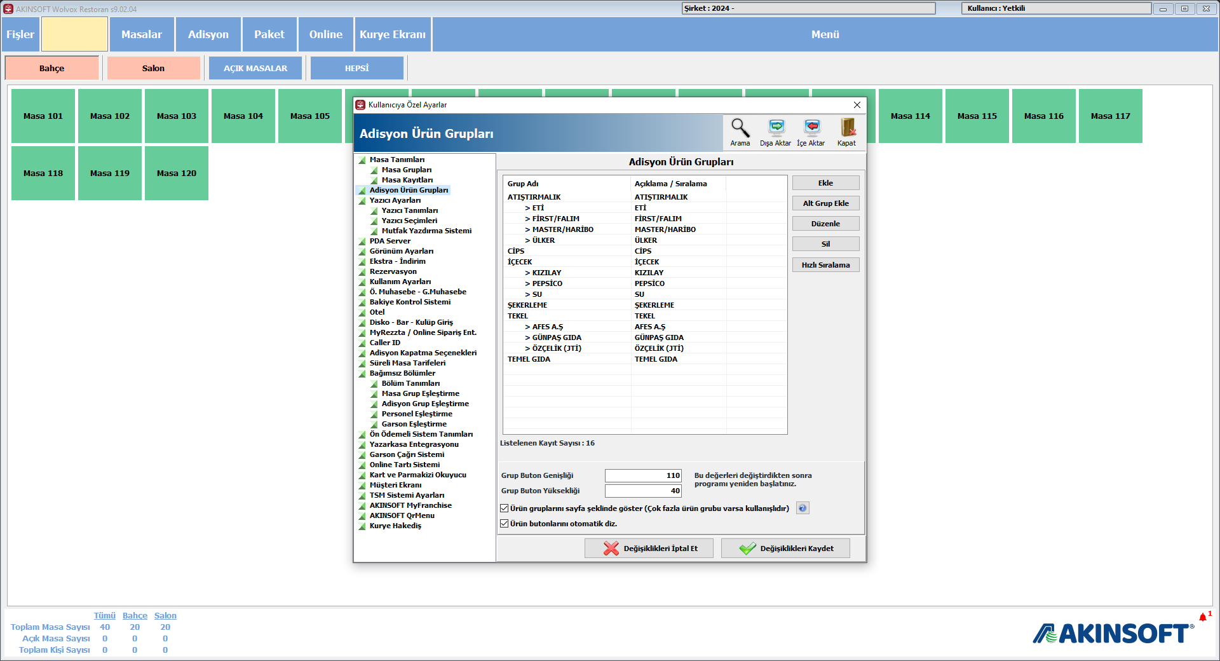Open Adisyon Ürün Grupları in the settings tree
This screenshot has width=1220, height=661.
tap(409, 190)
